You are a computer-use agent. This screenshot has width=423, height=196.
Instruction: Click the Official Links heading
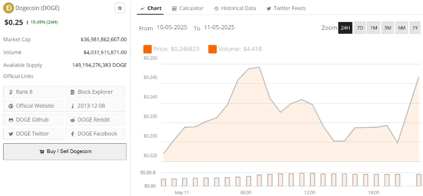pyautogui.click(x=18, y=76)
